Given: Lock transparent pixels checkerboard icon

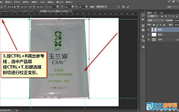Looking at the screenshot, I should [x=154, y=25].
